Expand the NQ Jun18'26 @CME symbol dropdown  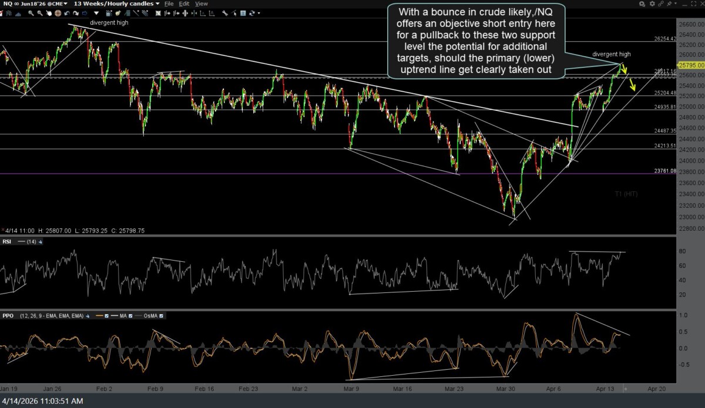click(x=34, y=4)
